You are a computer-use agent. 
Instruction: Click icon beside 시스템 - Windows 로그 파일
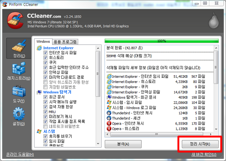click(109, 108)
